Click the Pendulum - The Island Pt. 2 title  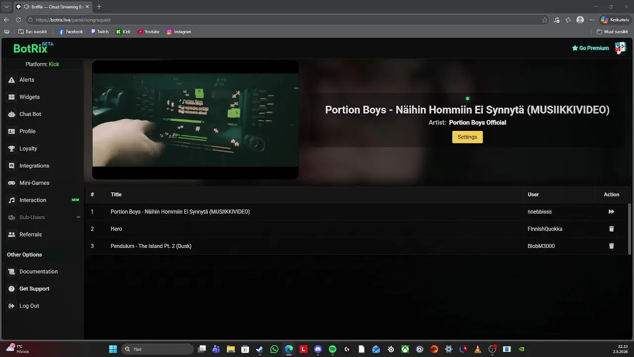pyautogui.click(x=151, y=246)
